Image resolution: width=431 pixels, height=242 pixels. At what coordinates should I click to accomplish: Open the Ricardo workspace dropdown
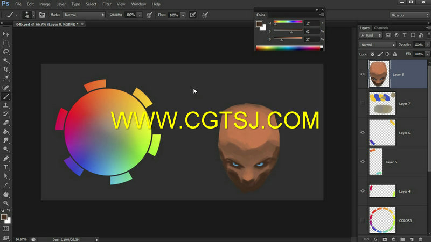[409, 15]
